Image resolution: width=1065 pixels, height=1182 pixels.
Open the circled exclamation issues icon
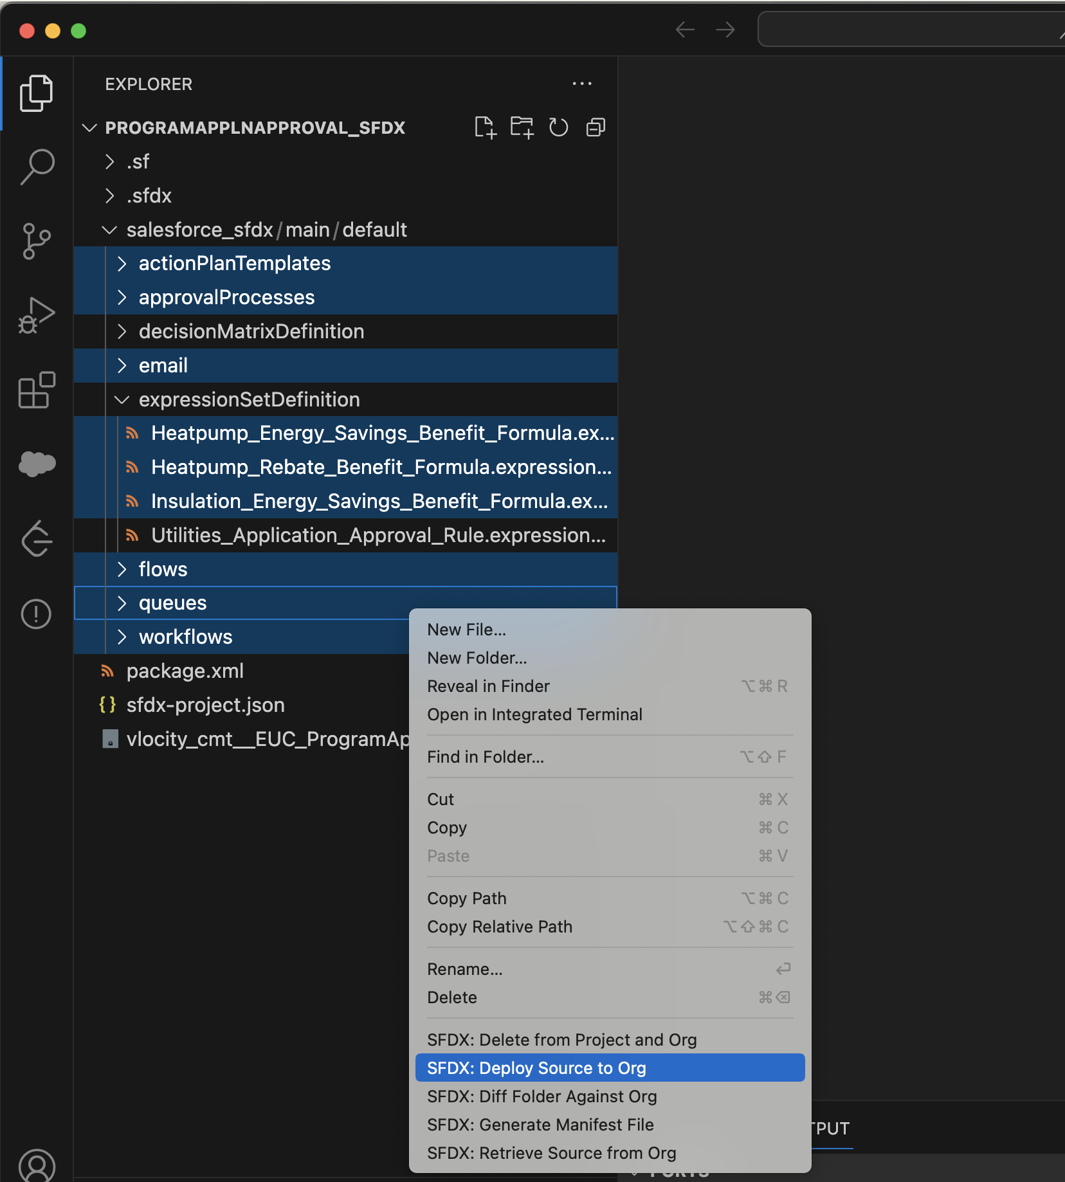[x=37, y=614]
